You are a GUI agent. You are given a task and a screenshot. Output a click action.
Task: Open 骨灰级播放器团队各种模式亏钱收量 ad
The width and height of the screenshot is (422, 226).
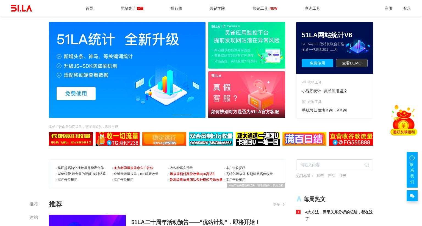click(196, 180)
